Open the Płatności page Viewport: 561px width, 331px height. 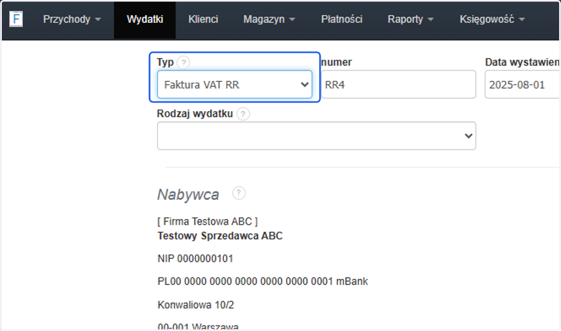click(x=342, y=20)
